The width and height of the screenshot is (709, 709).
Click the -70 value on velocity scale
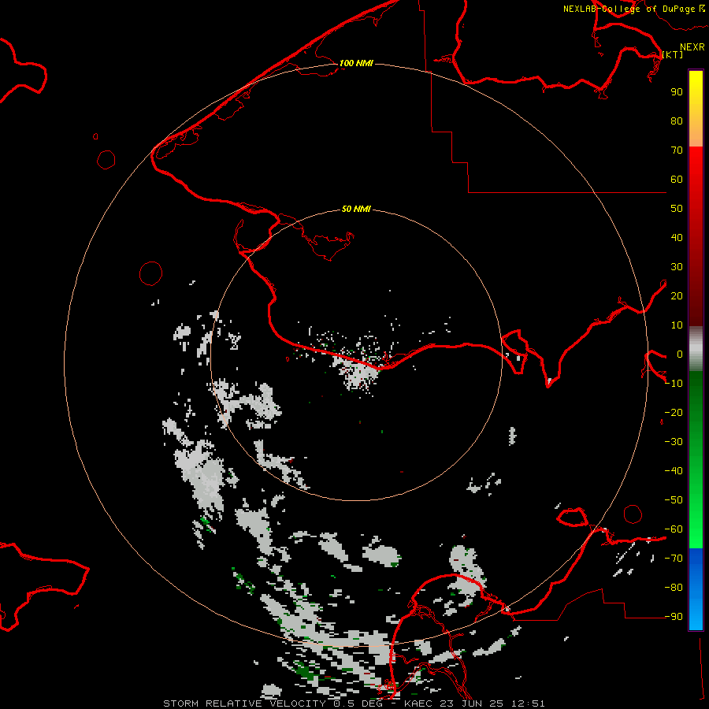[674, 559]
